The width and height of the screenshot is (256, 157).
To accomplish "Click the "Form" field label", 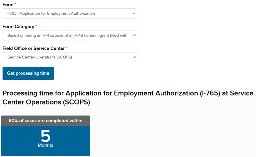I will (x=8, y=5).
